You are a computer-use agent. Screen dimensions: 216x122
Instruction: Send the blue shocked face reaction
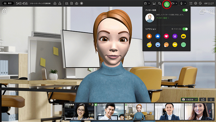click(158, 45)
